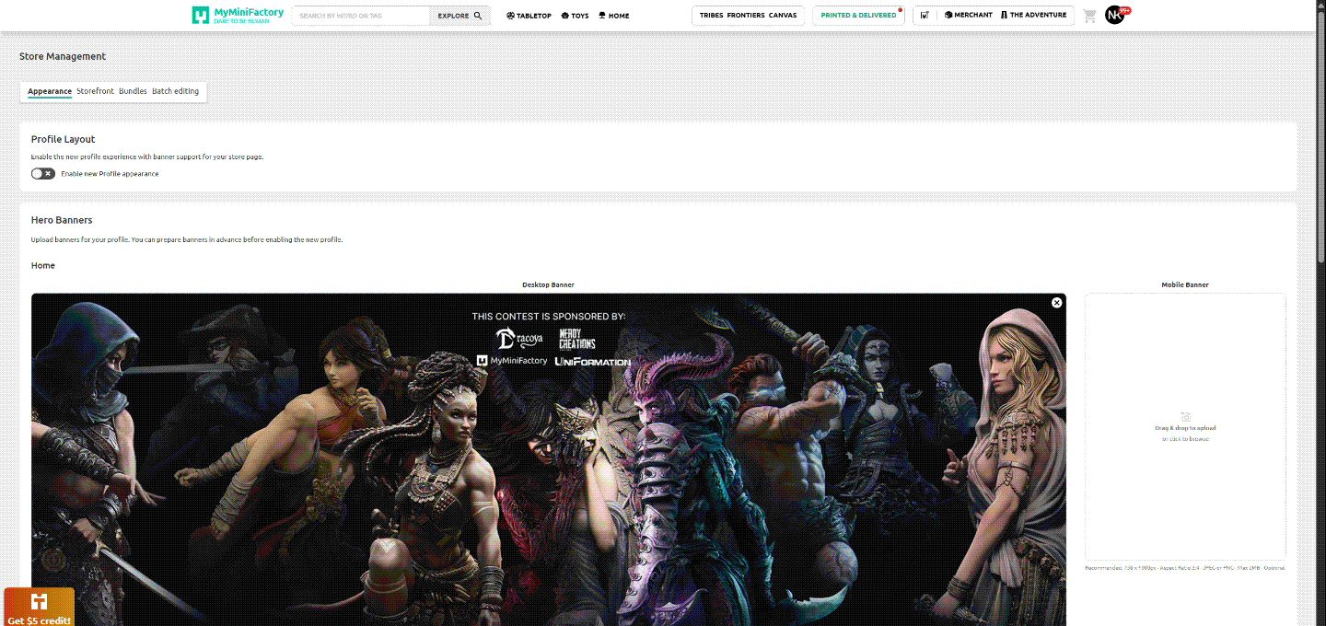
Task: Open the Bundles tab
Action: 132,91
